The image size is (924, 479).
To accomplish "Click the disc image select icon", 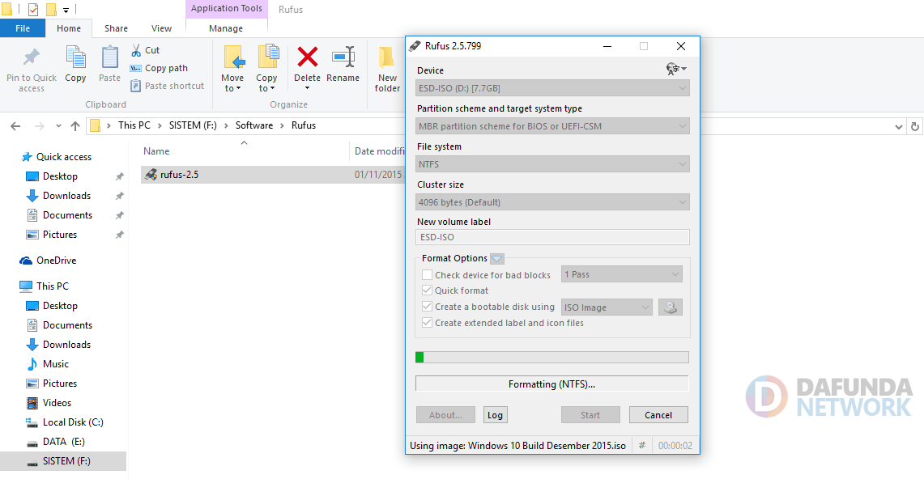I will (x=670, y=307).
